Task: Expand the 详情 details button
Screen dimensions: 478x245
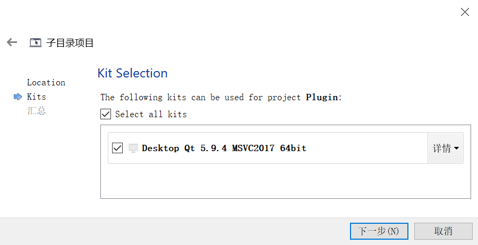Action: coord(446,148)
